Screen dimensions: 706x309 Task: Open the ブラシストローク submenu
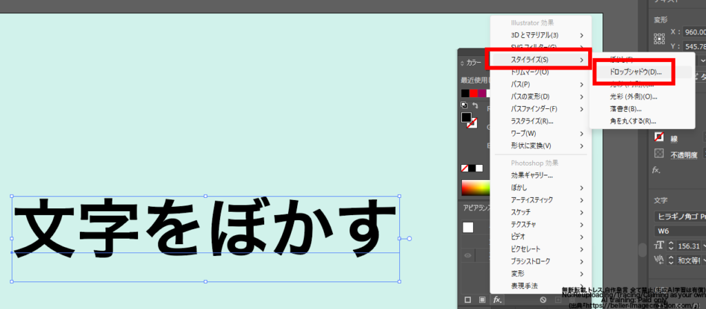point(541,261)
